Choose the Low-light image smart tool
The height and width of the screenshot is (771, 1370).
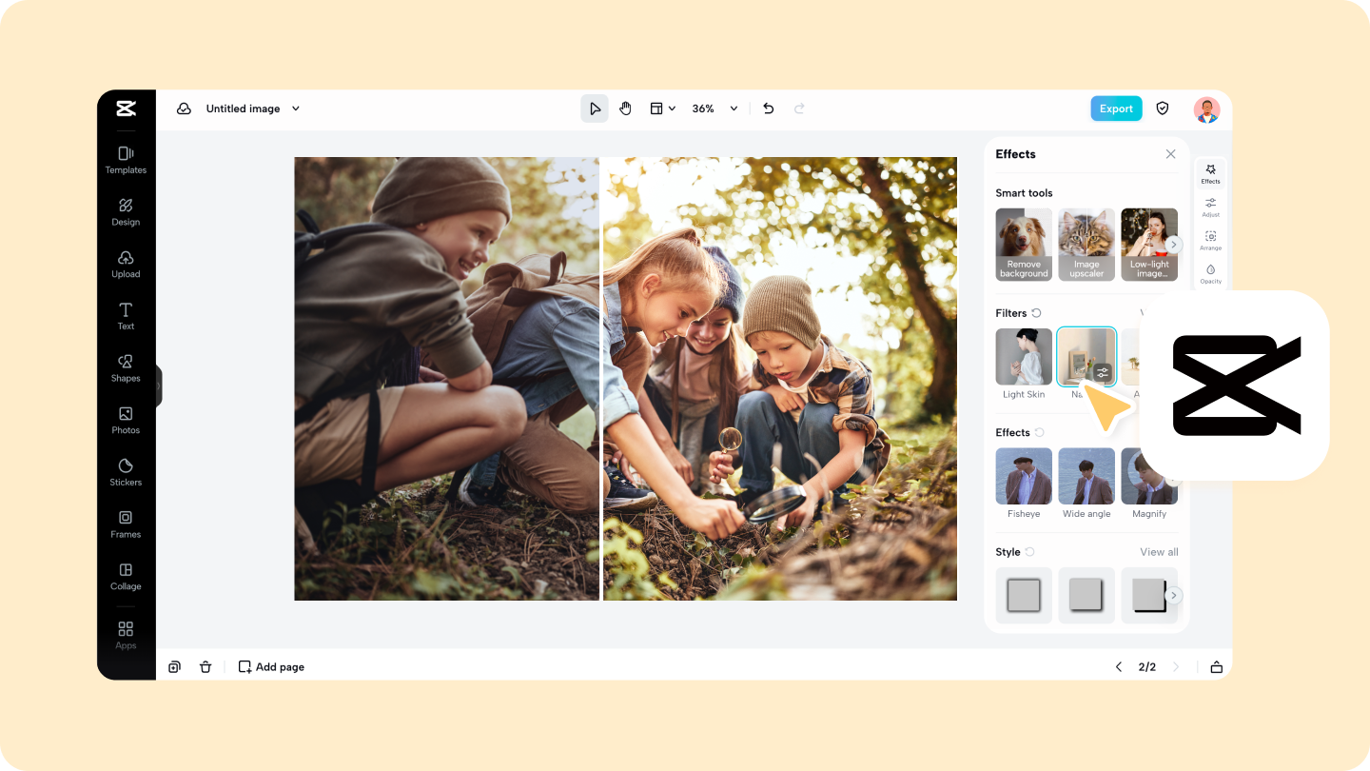(1149, 245)
